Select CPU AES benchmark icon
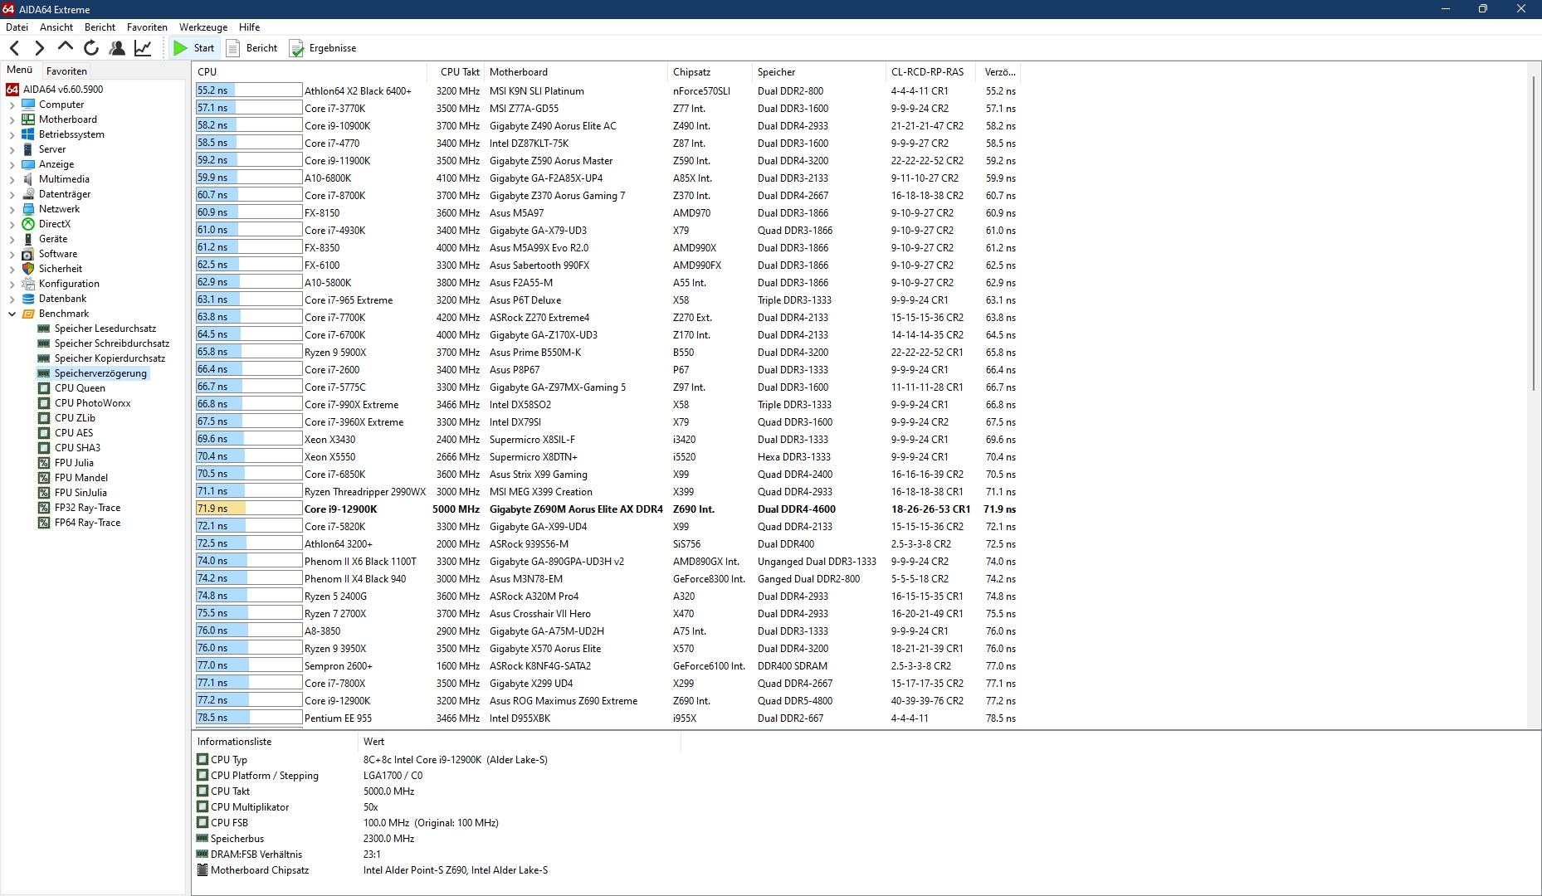The width and height of the screenshot is (1542, 896). click(x=44, y=433)
